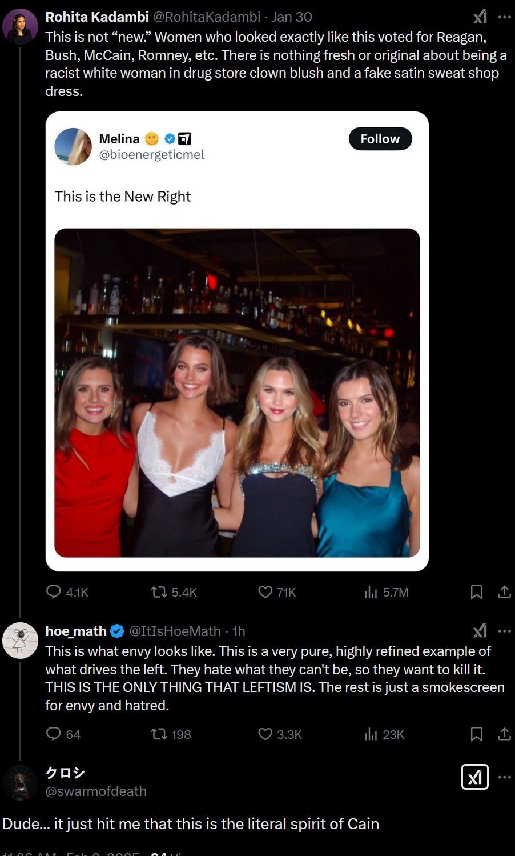Reply to Rohita Kadambi's post
This screenshot has width=515, height=856.
click(54, 592)
